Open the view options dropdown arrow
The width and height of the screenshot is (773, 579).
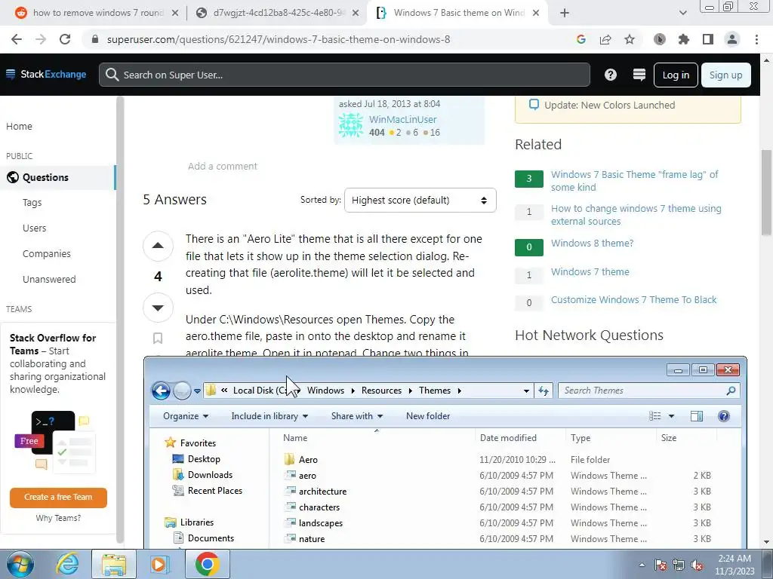(671, 416)
